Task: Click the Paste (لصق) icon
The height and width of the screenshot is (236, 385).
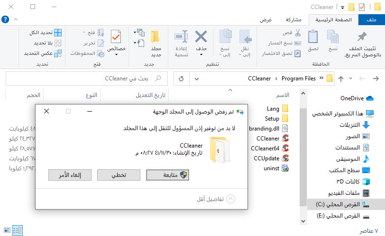Action: coord(313,37)
